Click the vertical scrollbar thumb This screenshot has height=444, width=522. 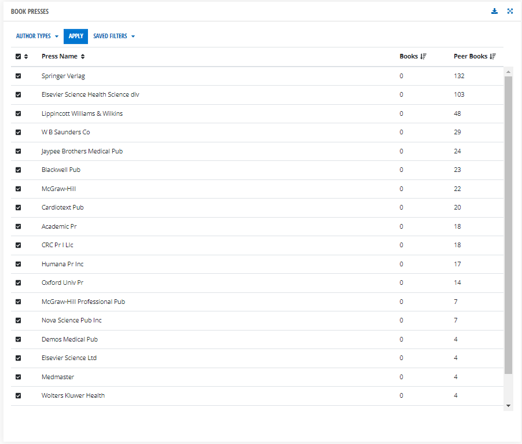tap(508, 225)
